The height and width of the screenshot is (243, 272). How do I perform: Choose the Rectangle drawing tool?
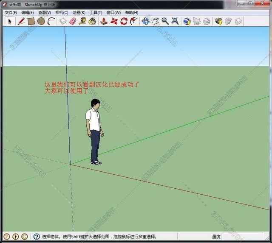click(31, 21)
